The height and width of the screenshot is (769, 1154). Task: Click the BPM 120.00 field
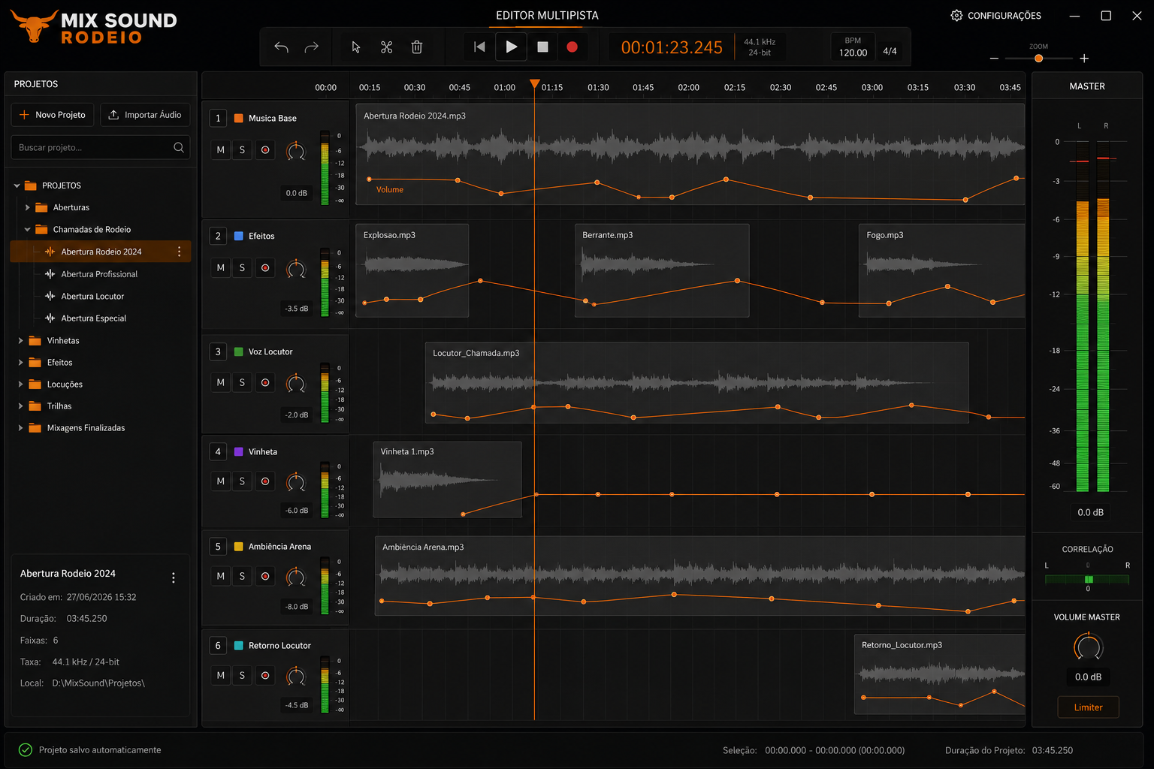853,47
